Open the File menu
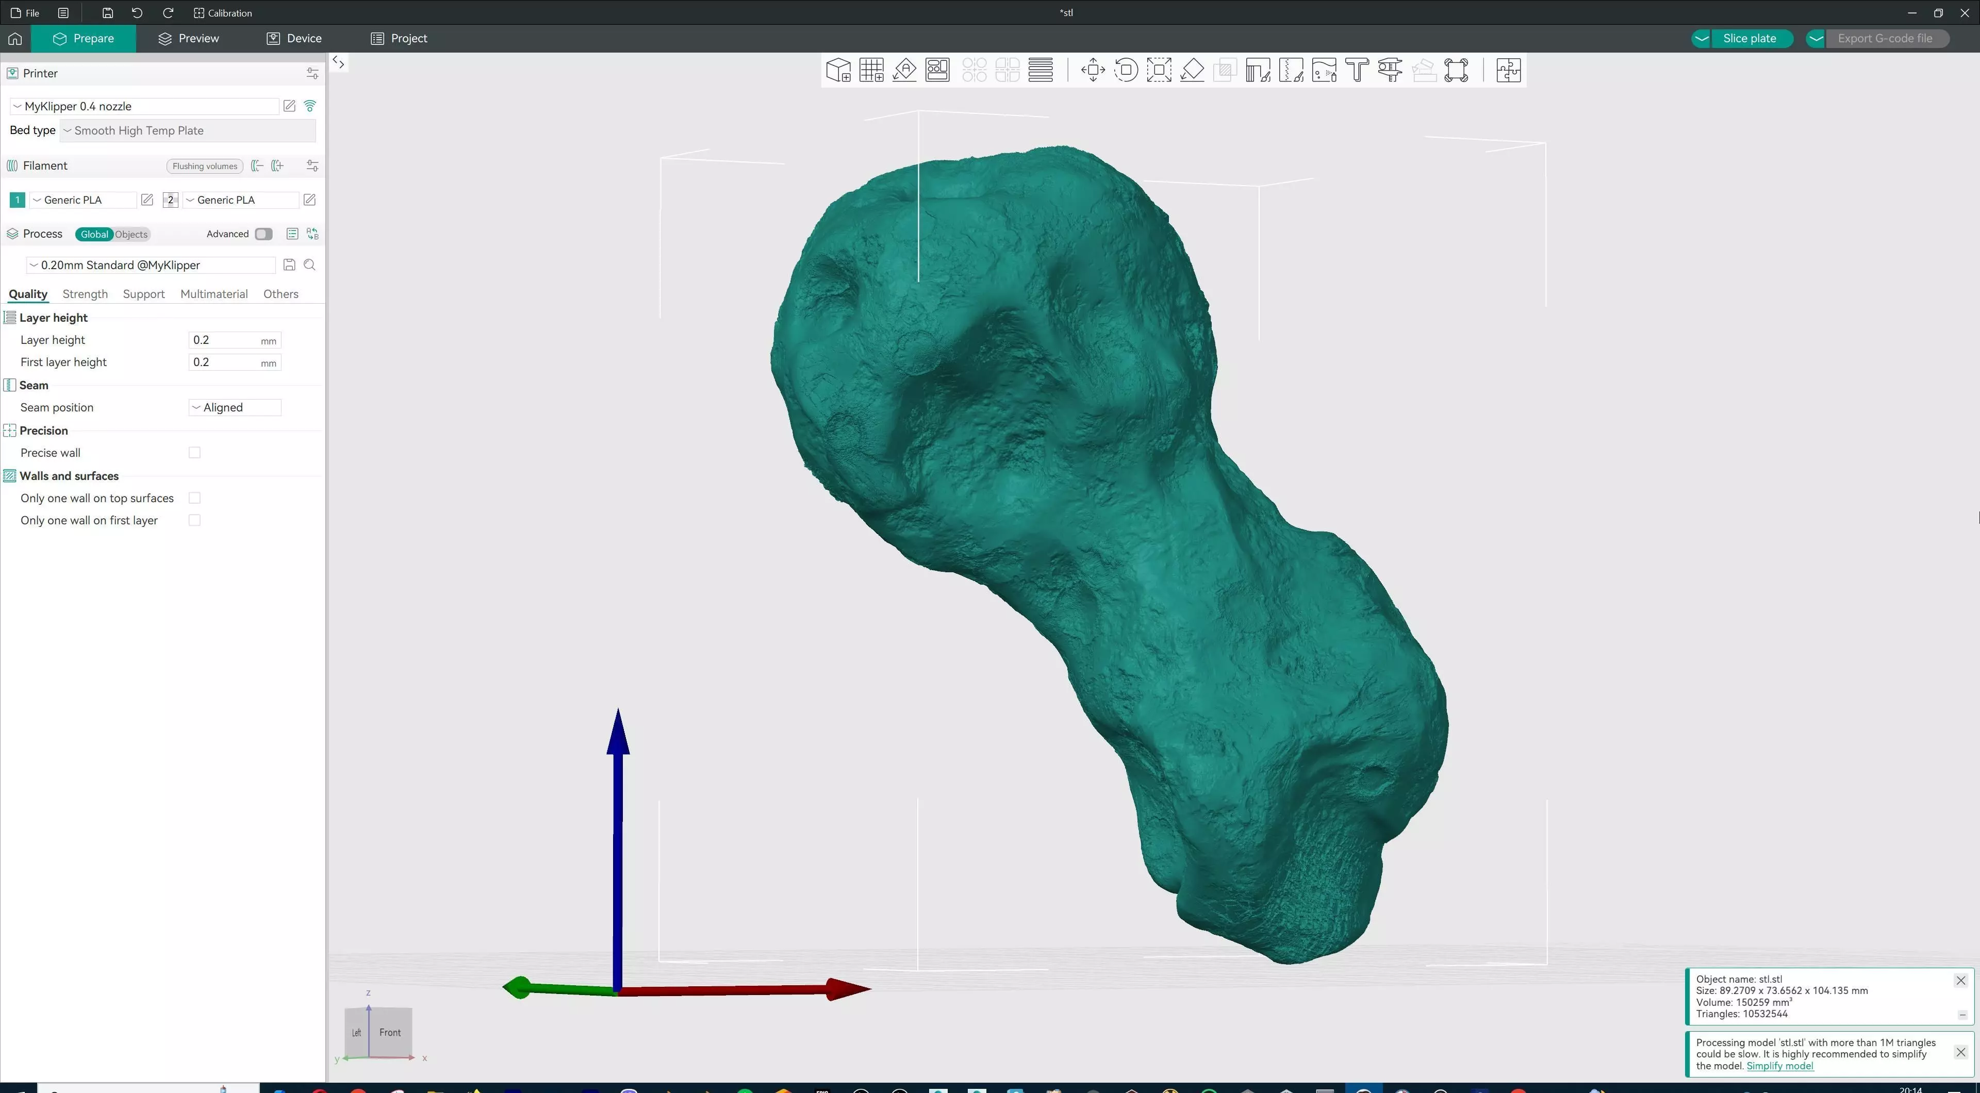The height and width of the screenshot is (1093, 1980). point(25,13)
